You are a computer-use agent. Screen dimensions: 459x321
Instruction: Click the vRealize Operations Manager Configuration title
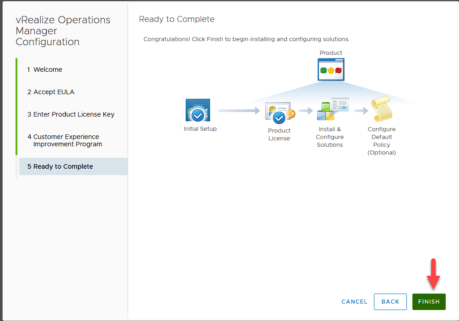point(63,31)
